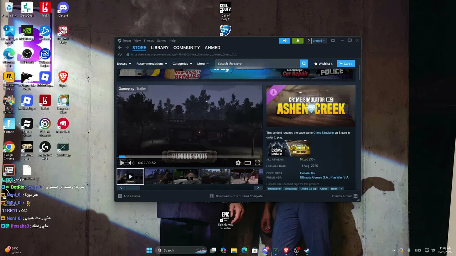The image size is (456, 256).
Task: Open CookieDev developer link
Action: pos(307,173)
